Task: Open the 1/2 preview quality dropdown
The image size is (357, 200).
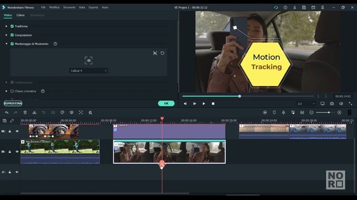Action: point(306,104)
